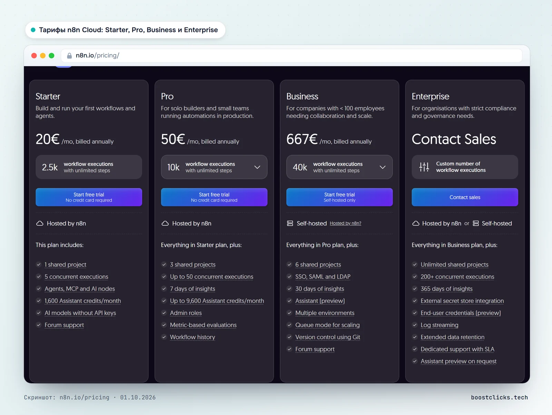Click the n8n.io/pricing address bar
Viewport: 552px width, 415px height.
pos(292,55)
